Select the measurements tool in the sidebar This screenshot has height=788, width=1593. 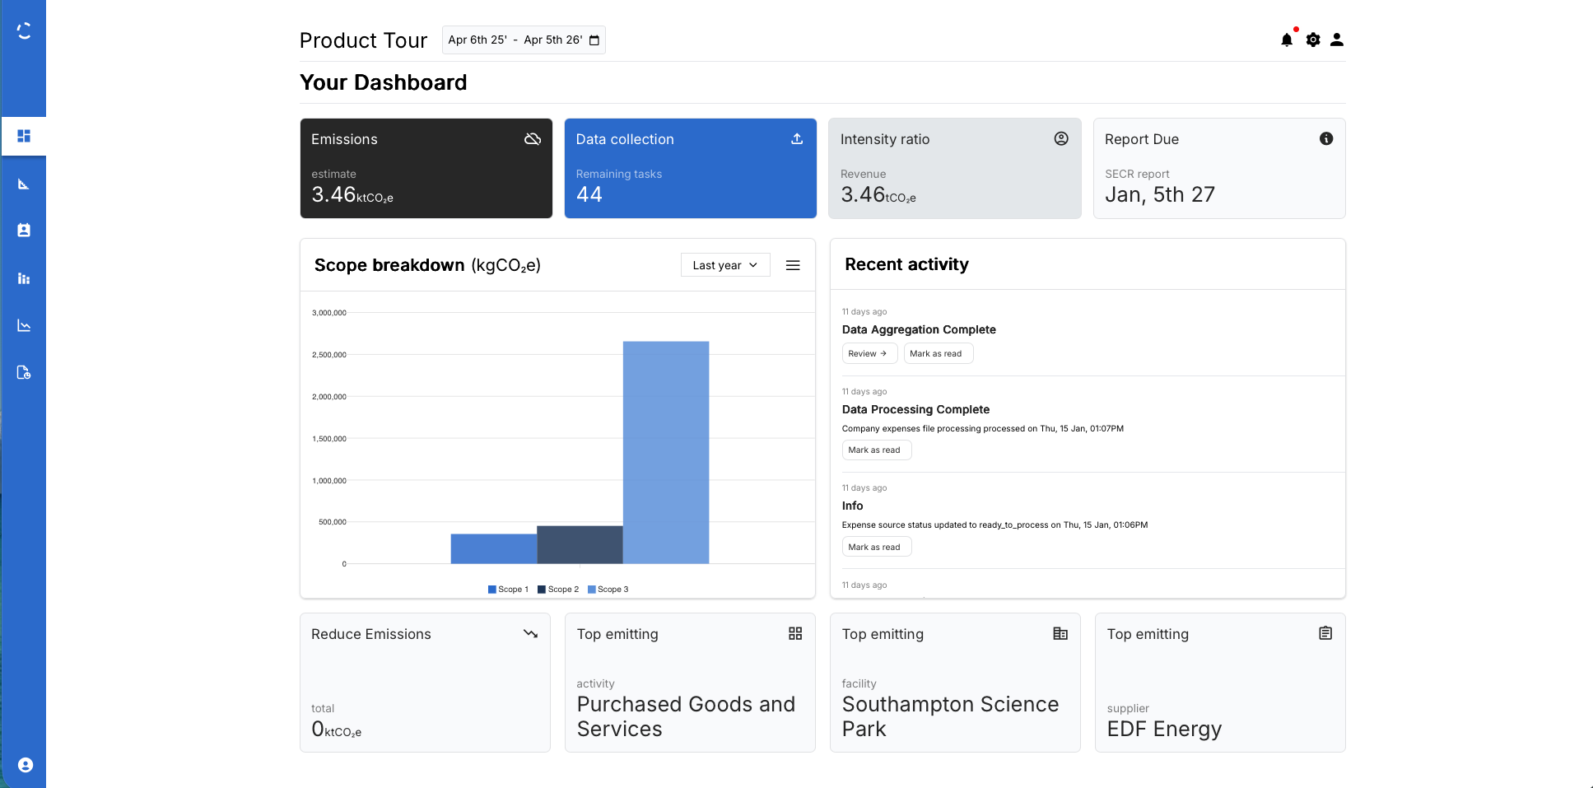point(24,183)
